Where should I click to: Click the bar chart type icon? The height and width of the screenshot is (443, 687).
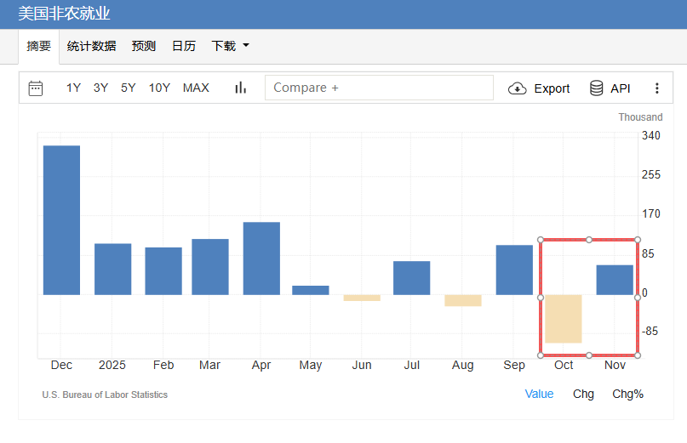point(240,88)
